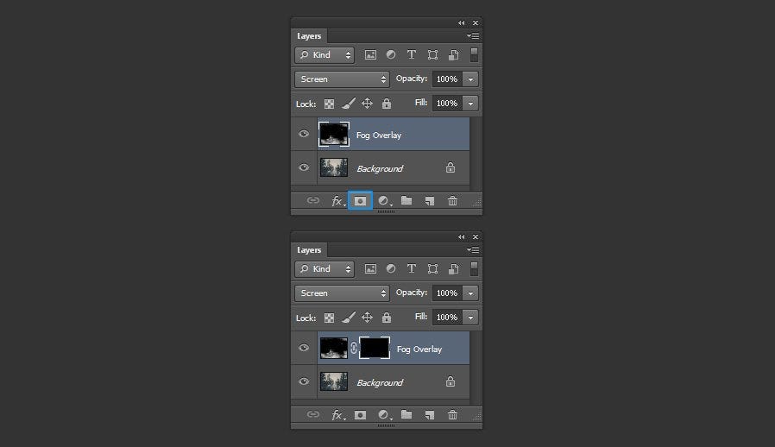Click Fill 100% field in upper panel
This screenshot has width=775, height=447.
pos(447,104)
